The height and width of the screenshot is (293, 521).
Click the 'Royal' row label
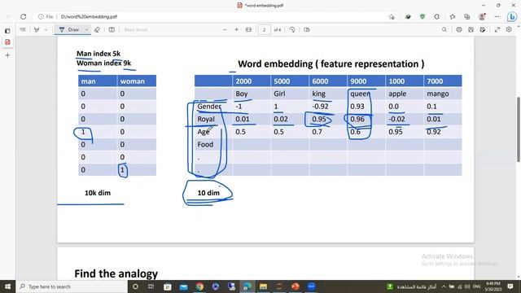click(x=206, y=119)
